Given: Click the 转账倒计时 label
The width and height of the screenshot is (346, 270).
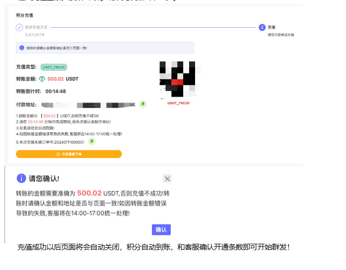Looking at the screenshot, I should point(29,91).
